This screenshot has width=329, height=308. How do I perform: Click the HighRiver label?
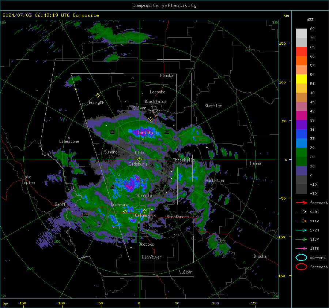coord(152,257)
